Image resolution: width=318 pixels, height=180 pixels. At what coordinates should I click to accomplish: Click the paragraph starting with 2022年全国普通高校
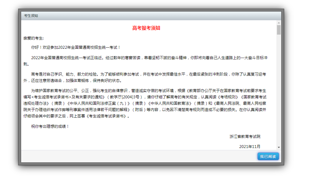[x=147, y=58]
